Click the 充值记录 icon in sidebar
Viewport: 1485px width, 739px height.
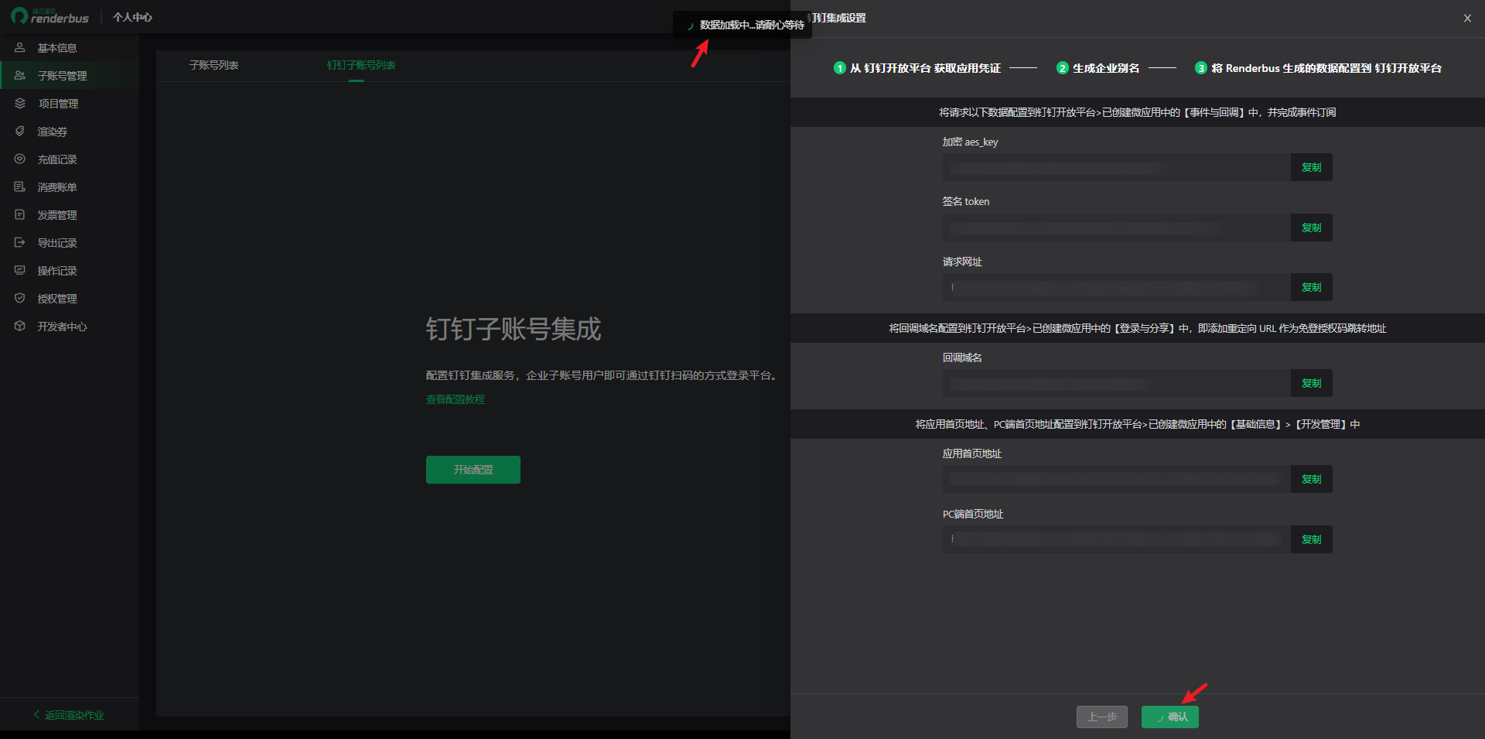coord(20,159)
